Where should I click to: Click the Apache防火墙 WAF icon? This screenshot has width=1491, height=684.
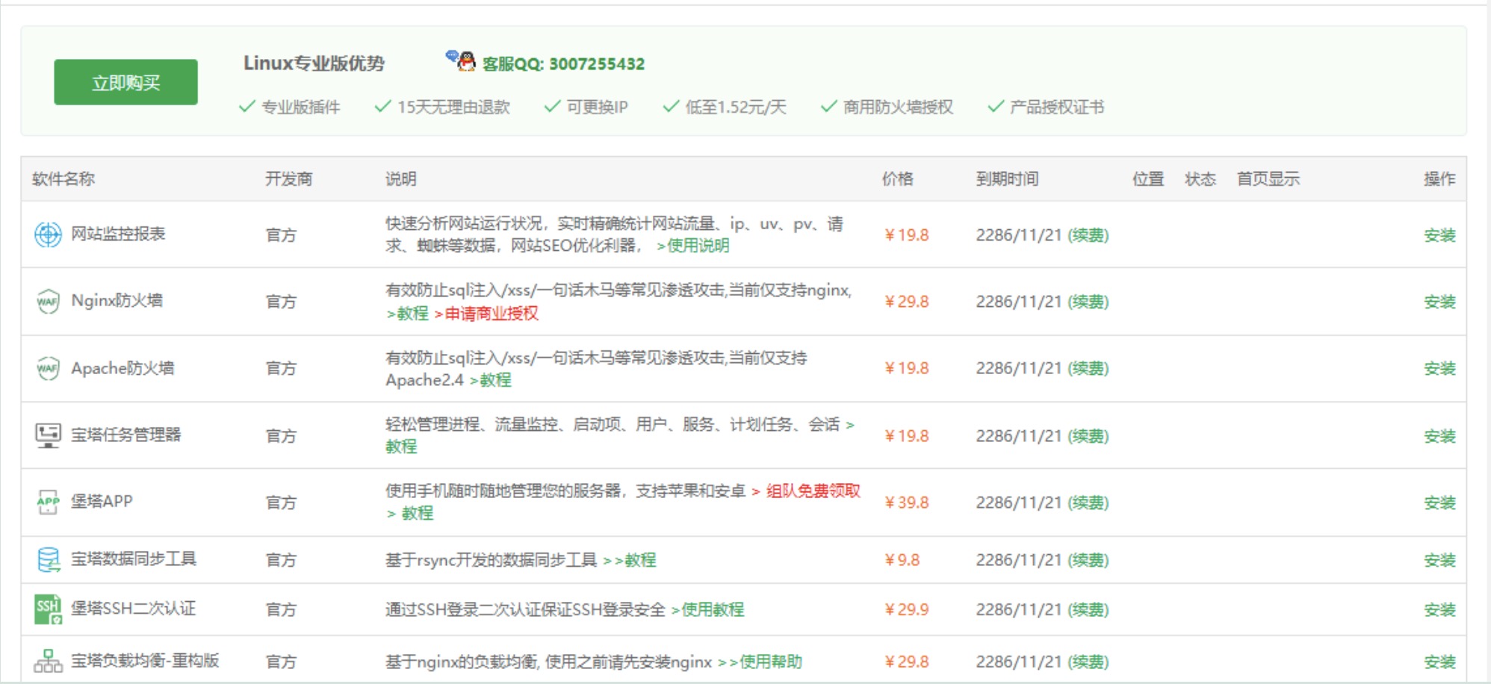coord(48,368)
